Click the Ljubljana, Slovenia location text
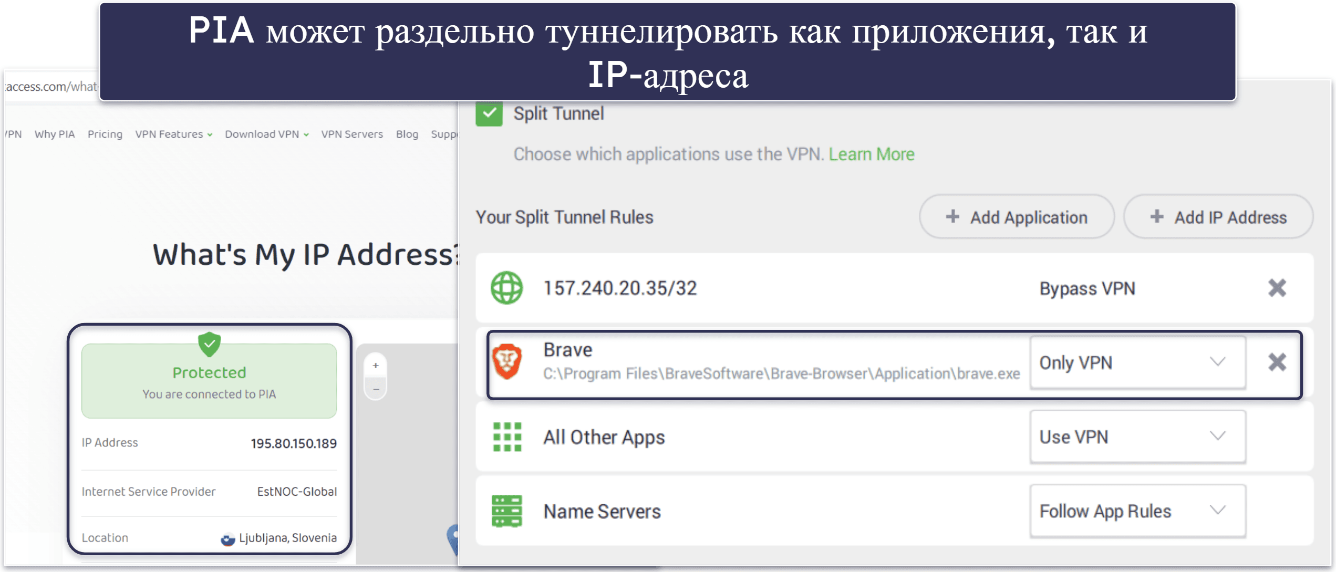Image resolution: width=1336 pixels, height=572 pixels. [x=288, y=538]
